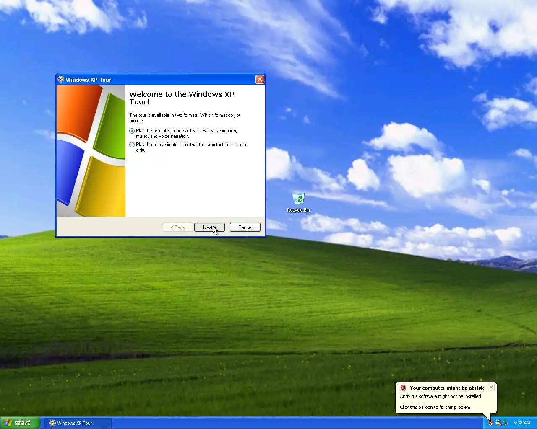Click the 'Welcome to the Windows XP Tour!' heading
The width and height of the screenshot is (537, 429).
click(x=182, y=98)
